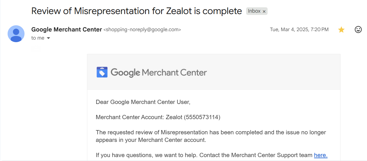Open the Merchant Center Support 'here.' link

321,155
